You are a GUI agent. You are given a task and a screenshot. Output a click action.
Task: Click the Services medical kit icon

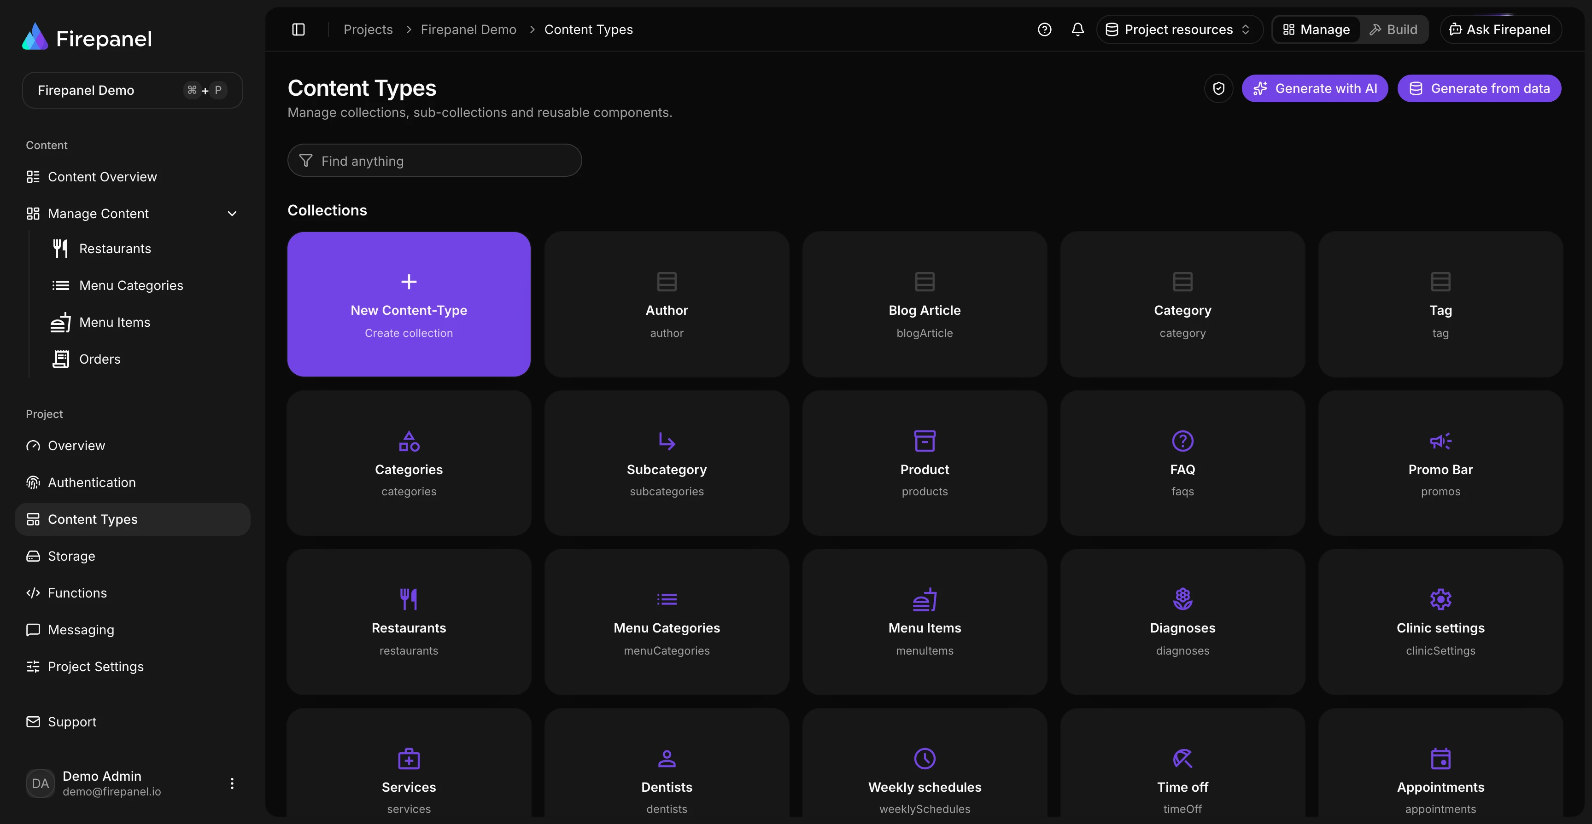point(409,759)
